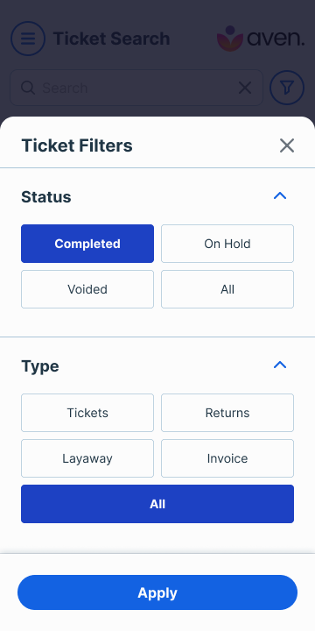Pick the Invoice type filter
The width and height of the screenshot is (315, 631).
click(227, 458)
